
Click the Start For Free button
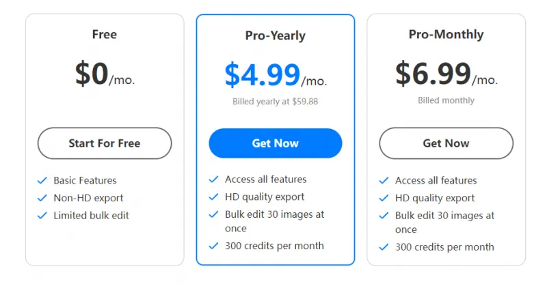coord(104,143)
